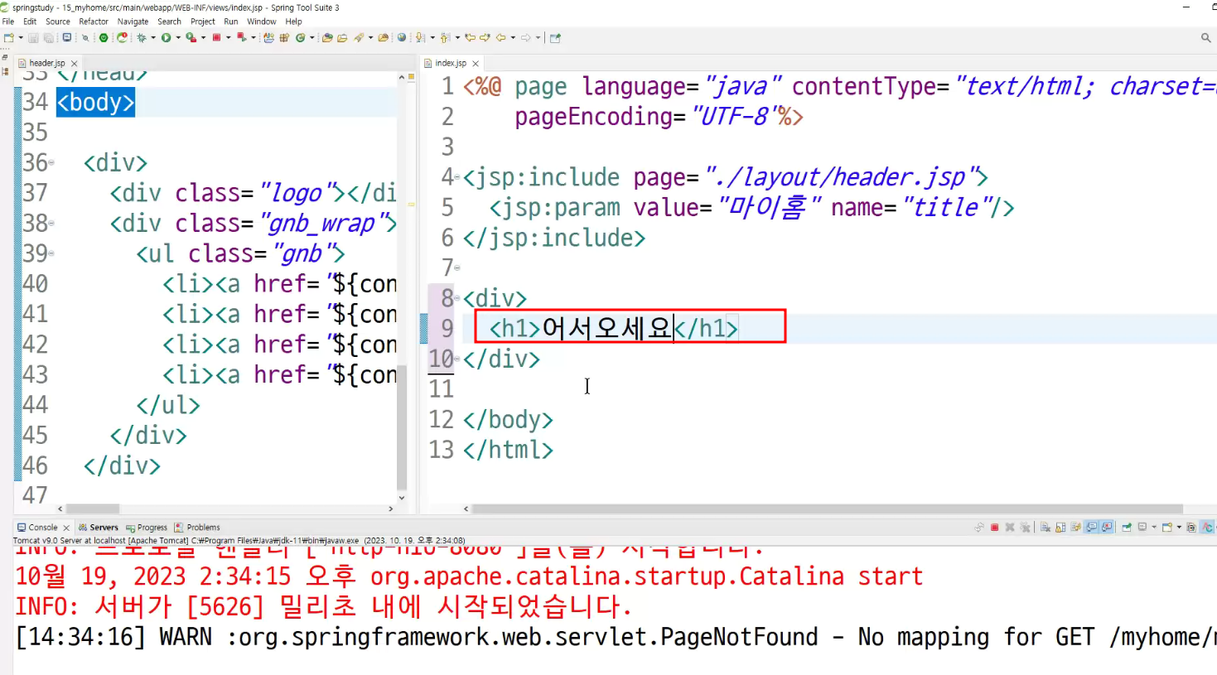Collapse the fold at line 39 in header.jsp
Image resolution: width=1217 pixels, height=675 pixels.
click(51, 253)
